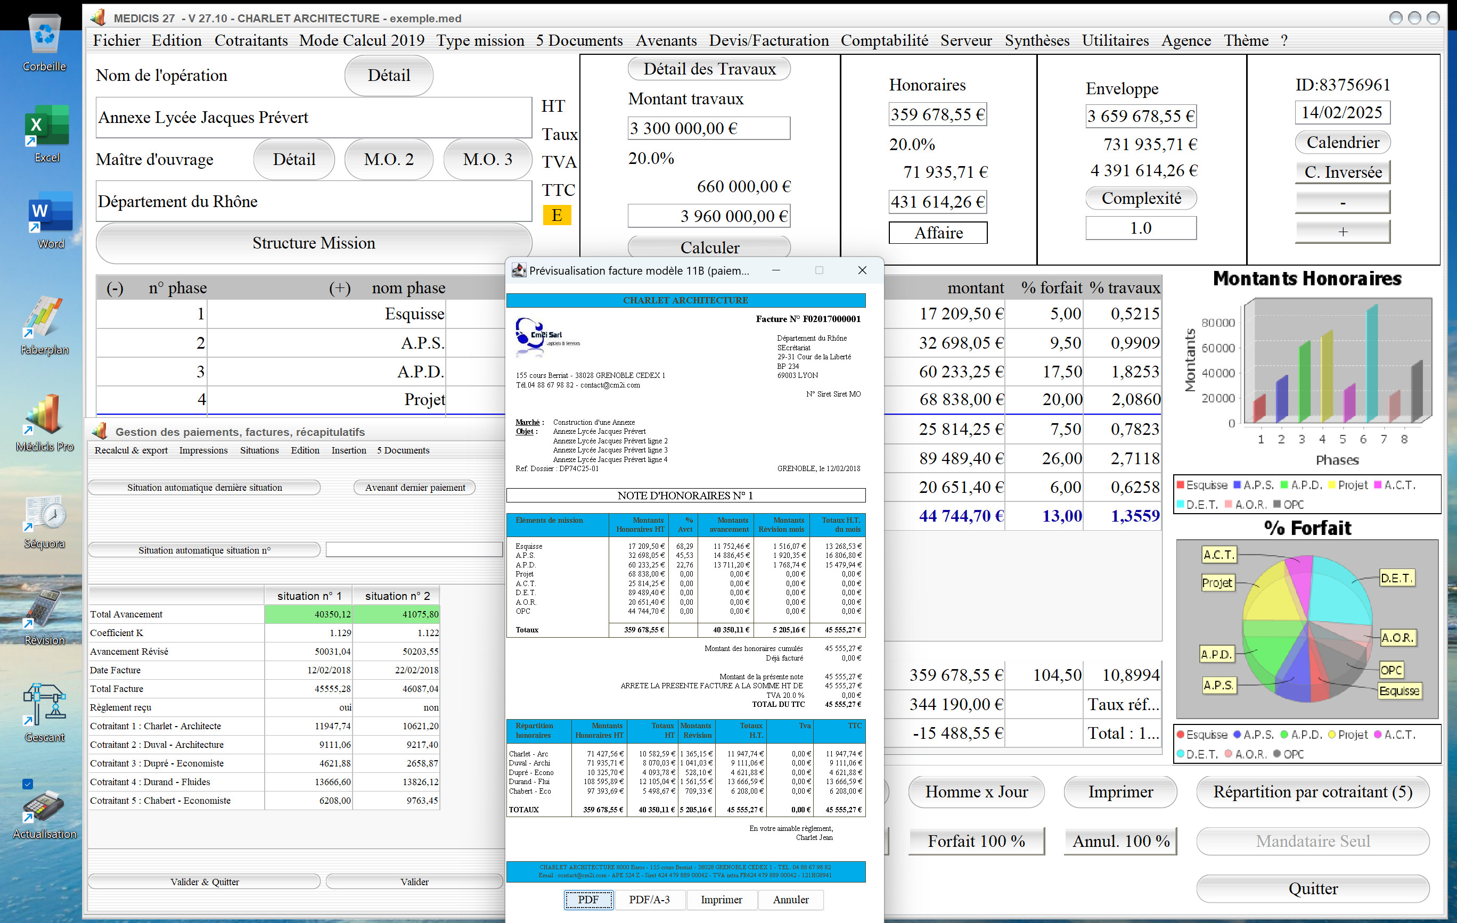Open Recalcul & export menu
The height and width of the screenshot is (923, 1457).
click(x=130, y=450)
